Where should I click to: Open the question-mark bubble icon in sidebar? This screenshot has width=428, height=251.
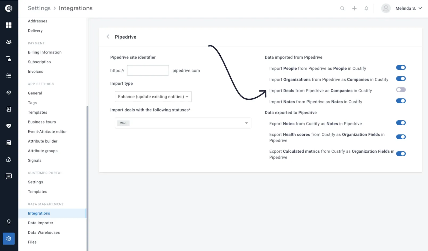coord(9,160)
